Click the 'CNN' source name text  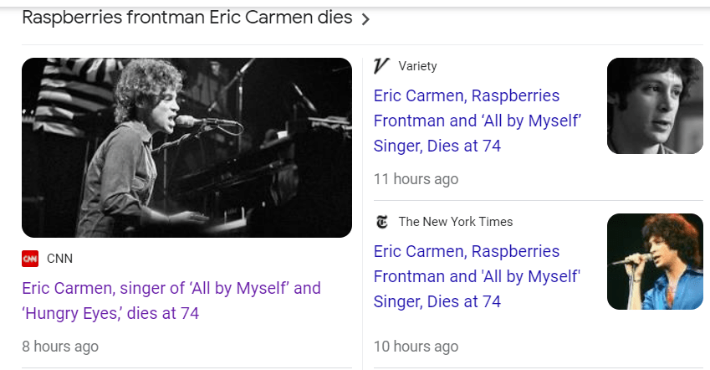[x=59, y=259]
